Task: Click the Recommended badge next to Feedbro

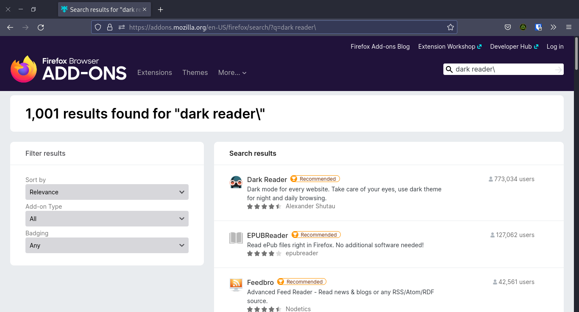Action: click(x=302, y=282)
